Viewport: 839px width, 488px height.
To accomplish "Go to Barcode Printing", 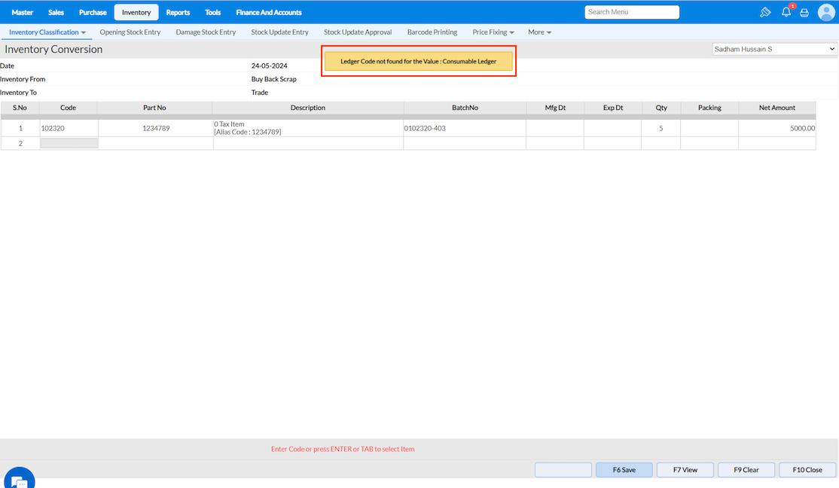I will click(432, 32).
